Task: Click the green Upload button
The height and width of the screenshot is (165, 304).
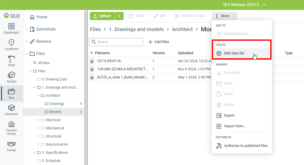Action: coord(102,16)
